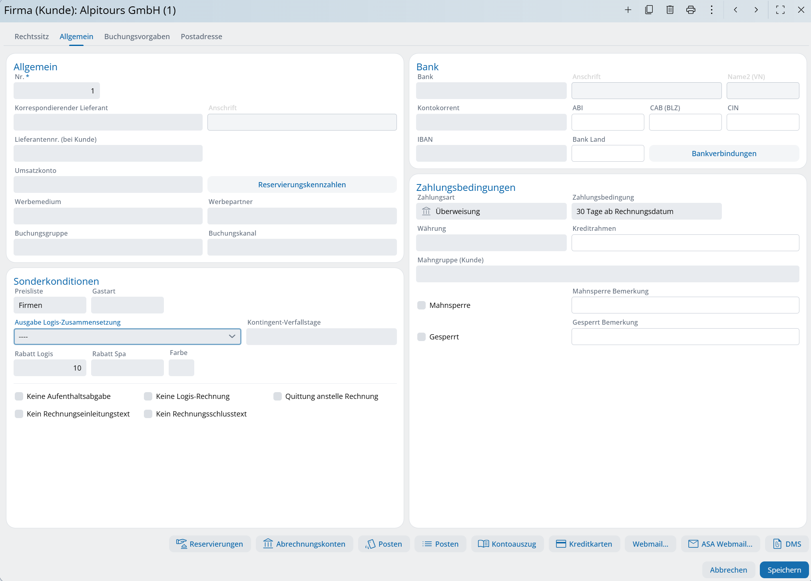Screen dimensions: 811x581
Task: Click the CIN input field
Action: point(763,122)
